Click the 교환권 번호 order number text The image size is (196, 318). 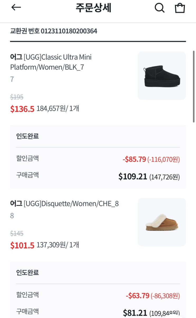point(54,31)
